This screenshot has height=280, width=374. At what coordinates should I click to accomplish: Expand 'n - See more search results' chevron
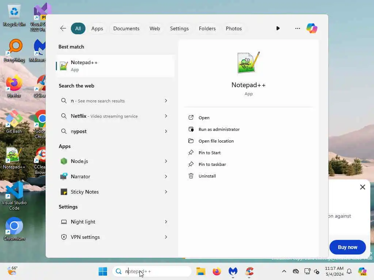[166, 101]
